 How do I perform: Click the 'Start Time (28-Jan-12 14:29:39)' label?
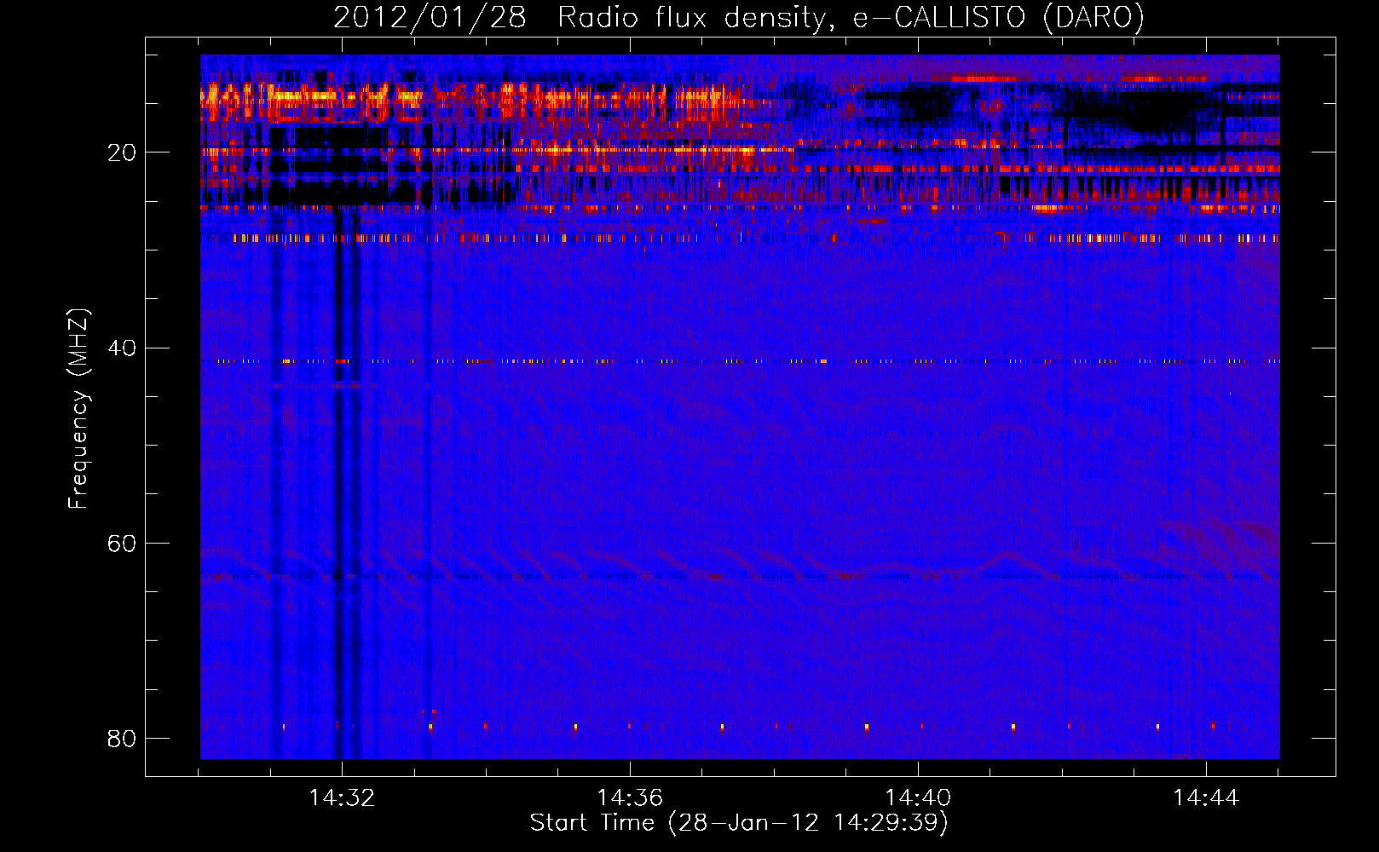coord(739,823)
